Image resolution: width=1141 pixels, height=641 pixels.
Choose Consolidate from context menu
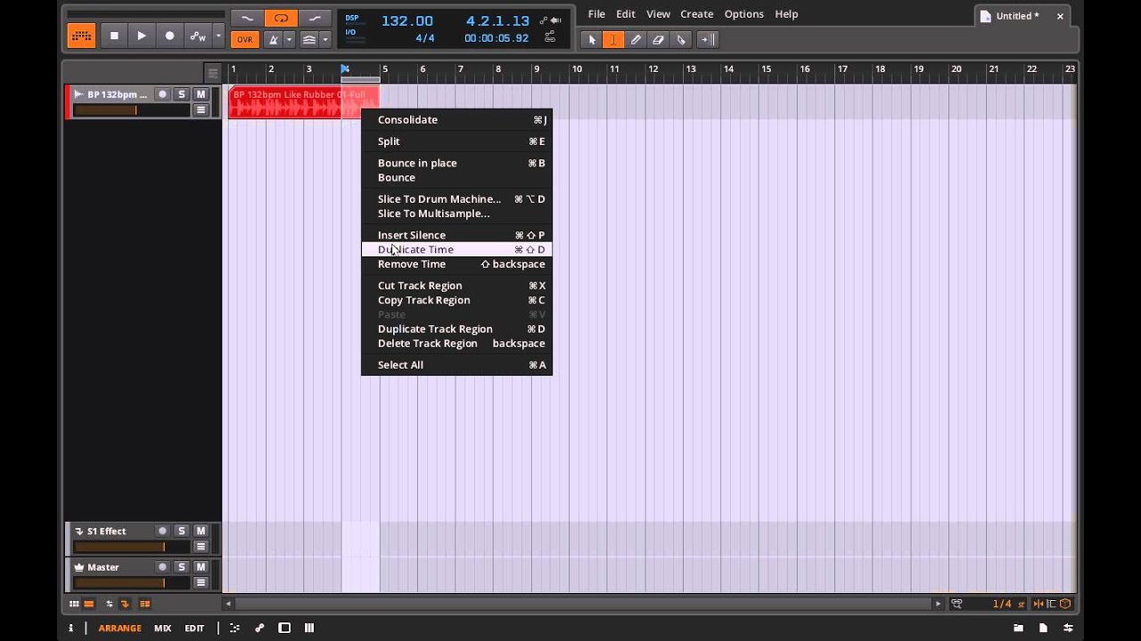click(456, 119)
